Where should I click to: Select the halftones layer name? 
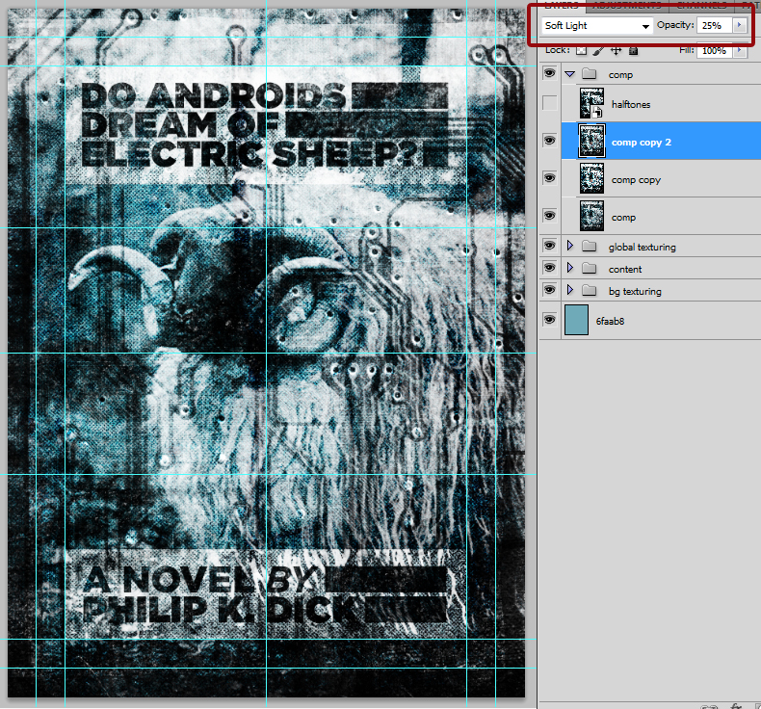[630, 104]
